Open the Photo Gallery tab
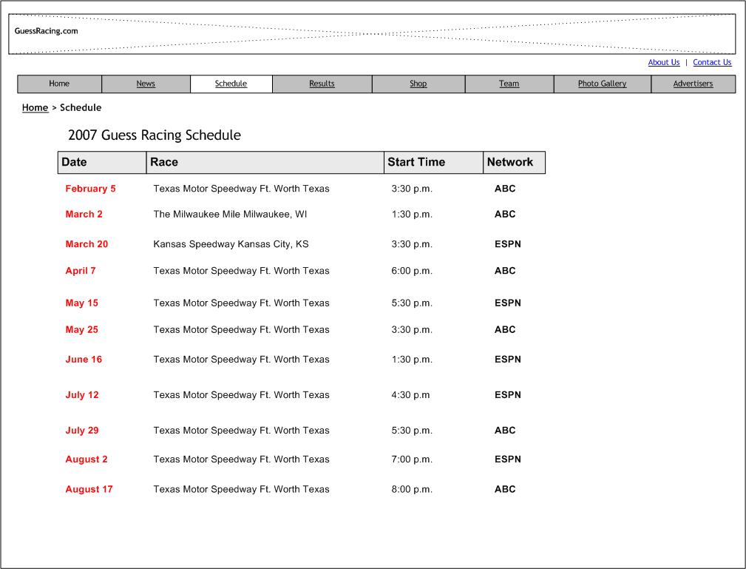Viewport: 746px width, 569px height. [x=602, y=84]
